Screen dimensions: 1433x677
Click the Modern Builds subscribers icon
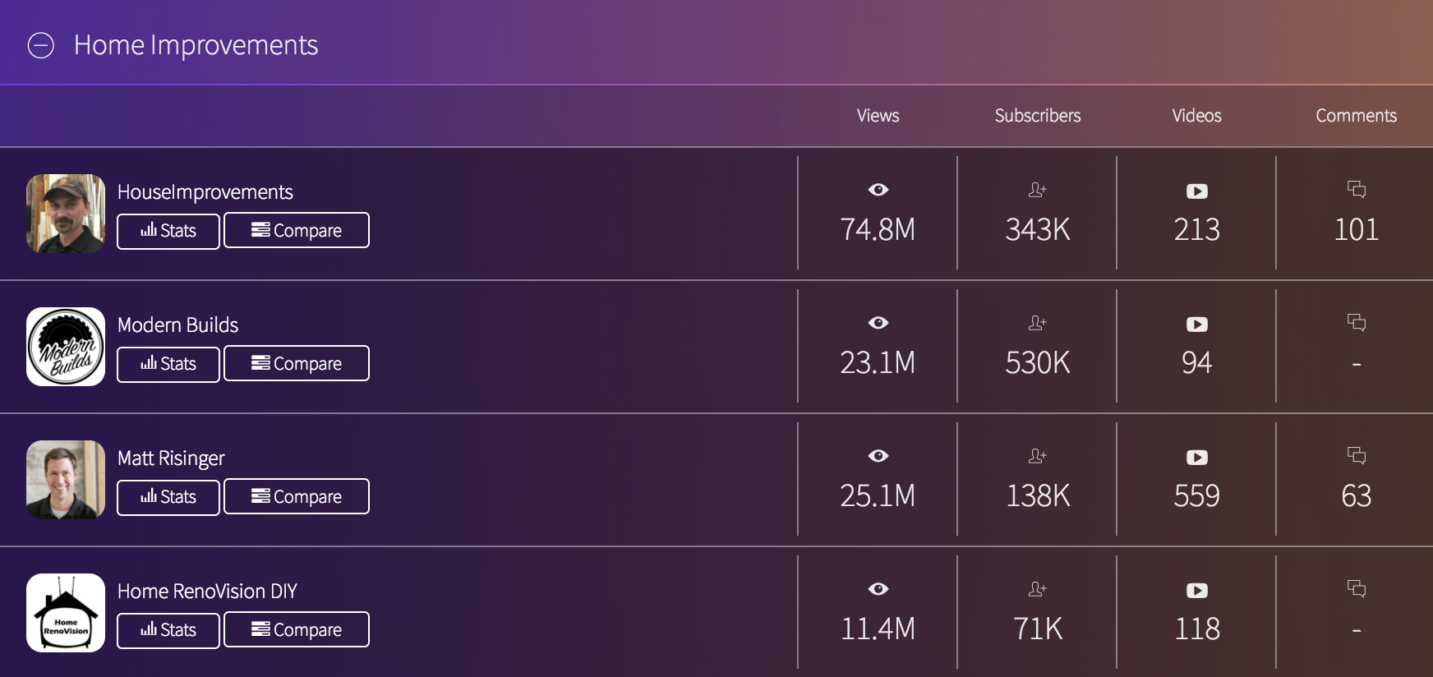1037,323
